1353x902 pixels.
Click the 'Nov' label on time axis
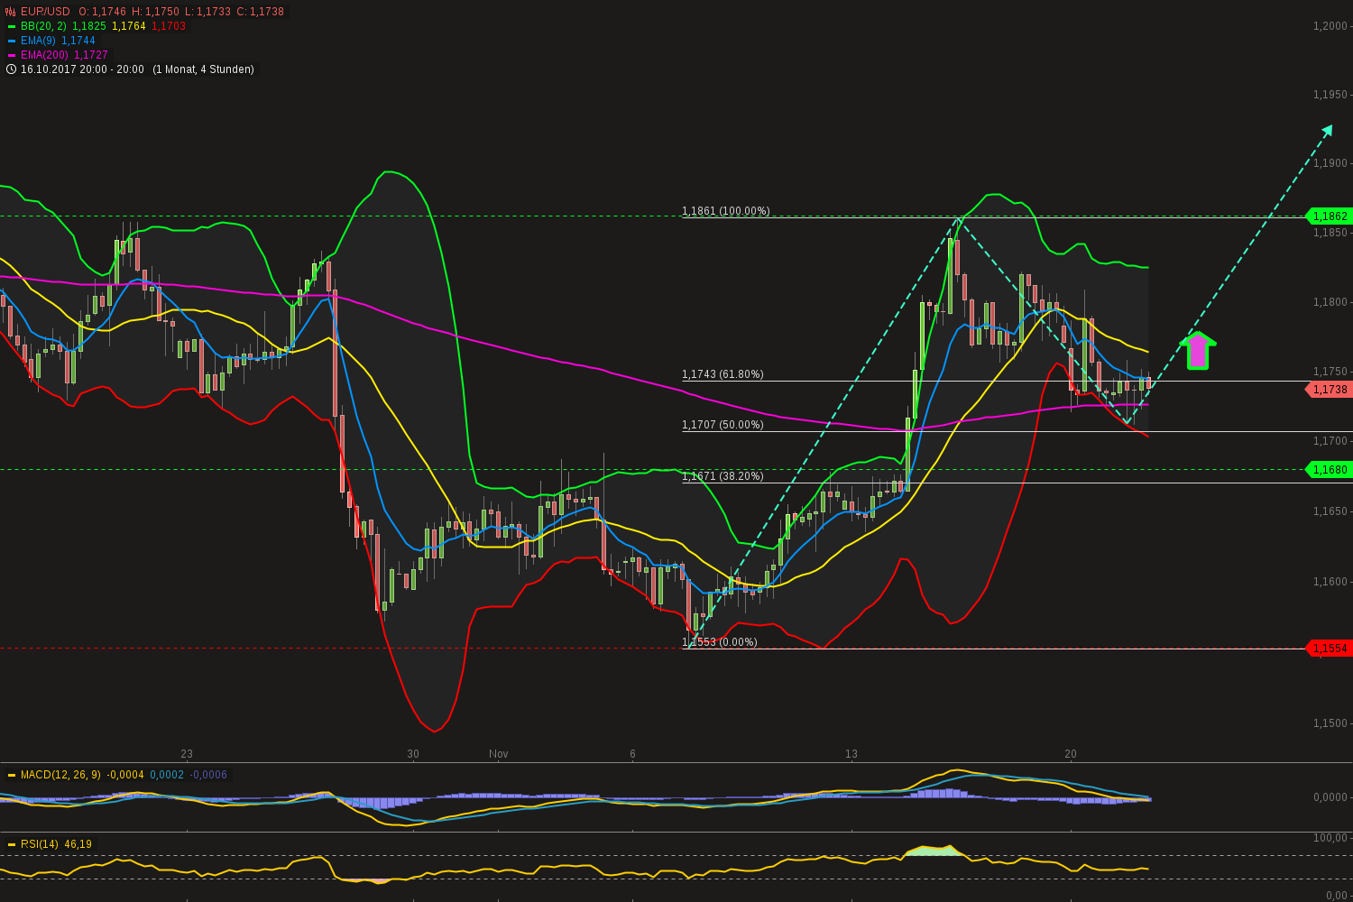(499, 754)
